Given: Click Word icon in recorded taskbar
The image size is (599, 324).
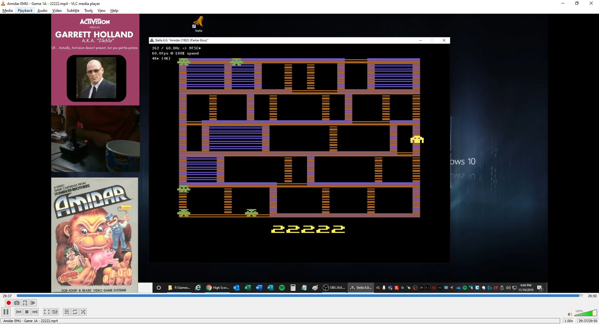Looking at the screenshot, I should coord(259,288).
